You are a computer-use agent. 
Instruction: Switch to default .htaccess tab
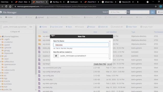tap(109, 2)
